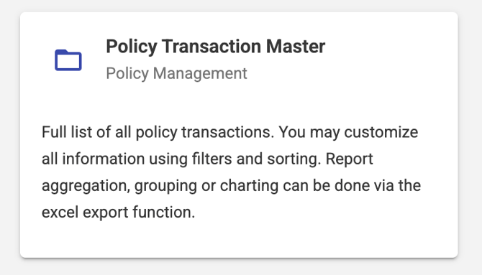Click the empty white card area below the description
This screenshot has height=275, width=482.
tap(239, 240)
